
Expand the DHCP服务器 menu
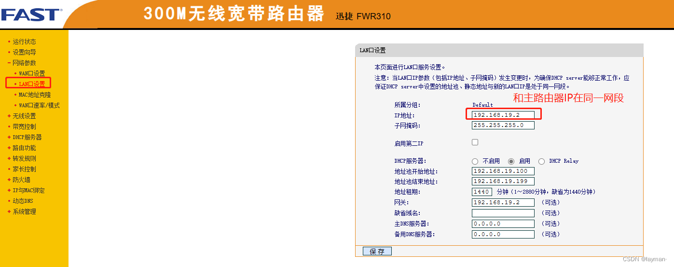pos(27,137)
